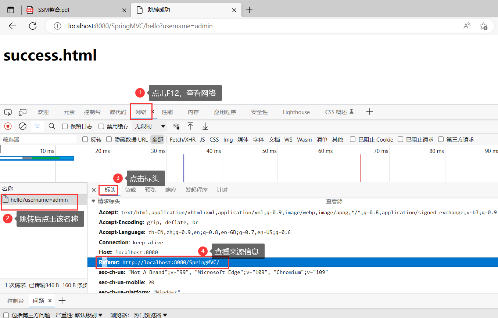Select the 标头 request detail tab
The height and width of the screenshot is (318, 498).
click(110, 190)
